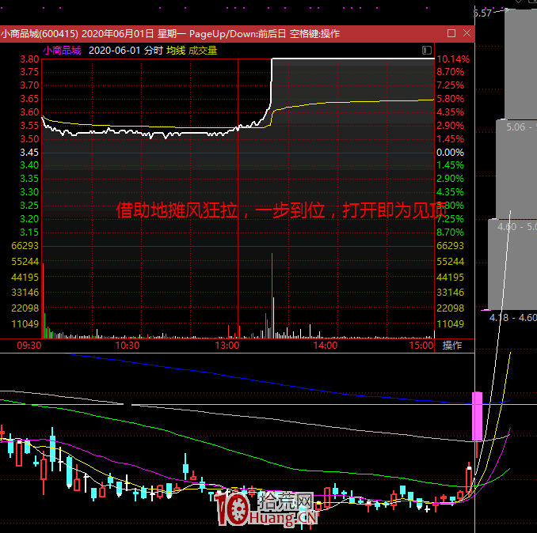Click the 15:00 time axis label
Screen dimensions: 537x533
pyautogui.click(x=421, y=346)
